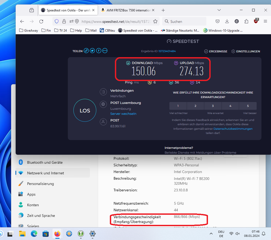271x240 pixels.
Task: Click the site padlock icon
Action: (x=64, y=22)
